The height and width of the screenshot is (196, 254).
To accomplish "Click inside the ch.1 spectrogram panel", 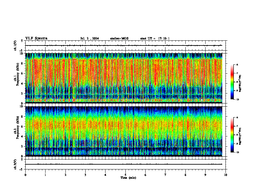I will click(x=124, y=78).
